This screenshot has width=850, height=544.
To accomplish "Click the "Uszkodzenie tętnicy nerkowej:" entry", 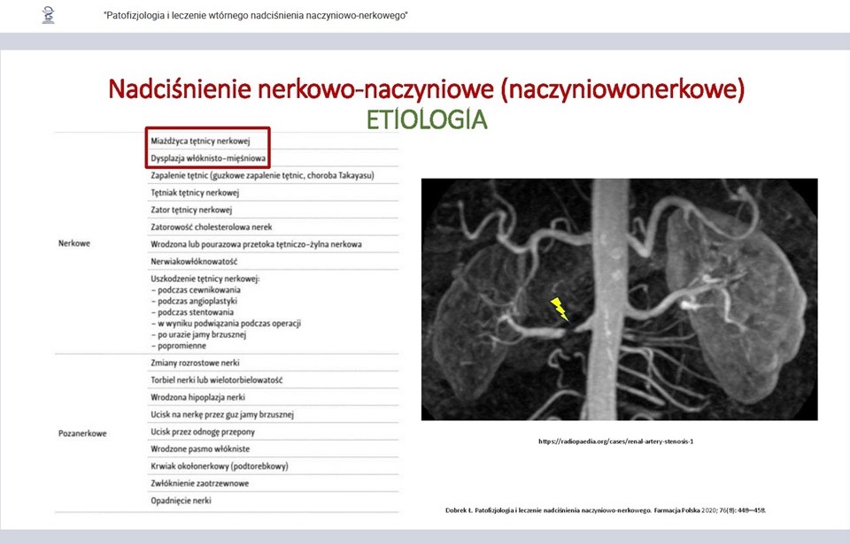I will pyautogui.click(x=205, y=279).
